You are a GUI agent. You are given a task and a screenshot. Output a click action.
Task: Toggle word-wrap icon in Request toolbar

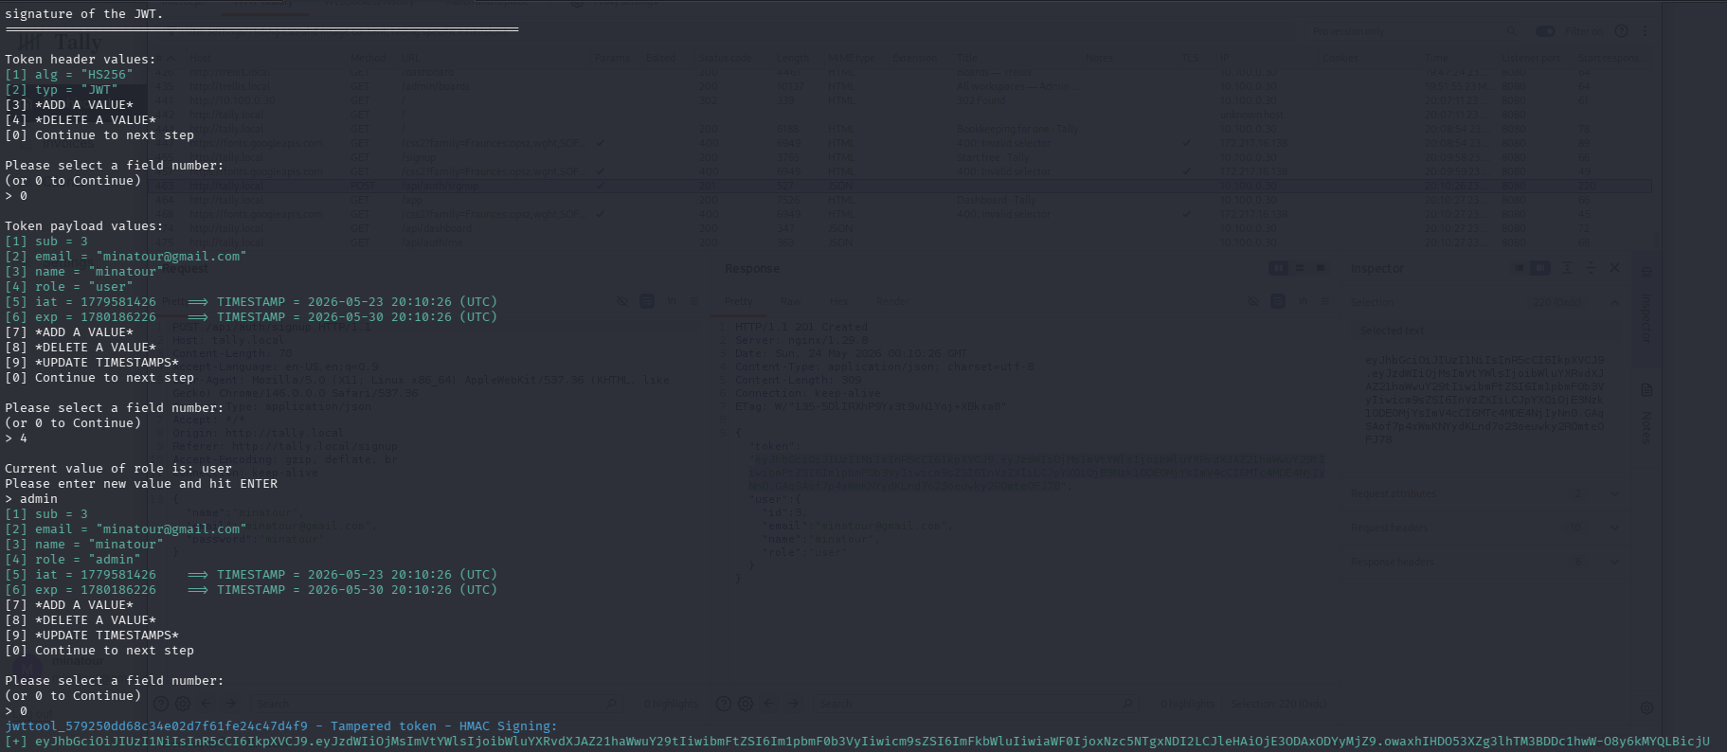click(x=647, y=301)
